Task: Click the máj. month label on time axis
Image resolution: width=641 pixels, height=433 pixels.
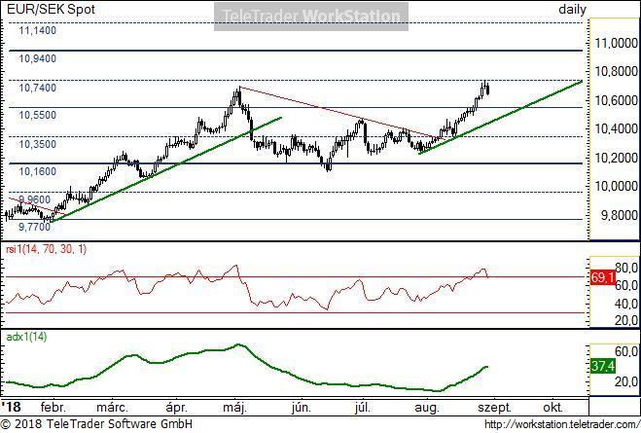Action: 235,408
